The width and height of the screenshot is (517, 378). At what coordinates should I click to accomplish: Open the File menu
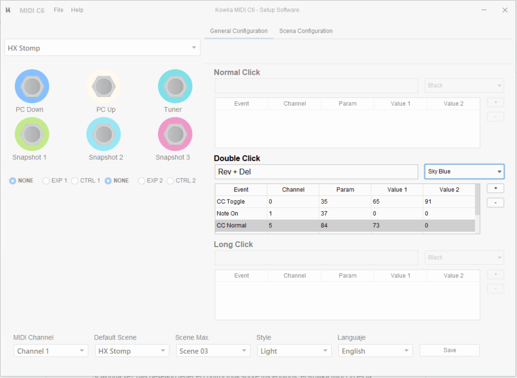[x=59, y=10]
